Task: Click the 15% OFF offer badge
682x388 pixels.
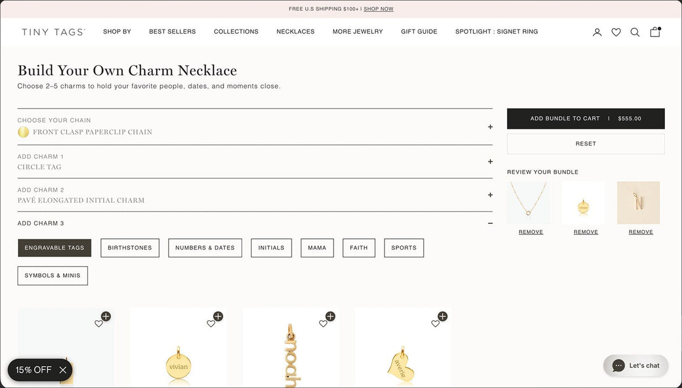Action: [x=33, y=370]
